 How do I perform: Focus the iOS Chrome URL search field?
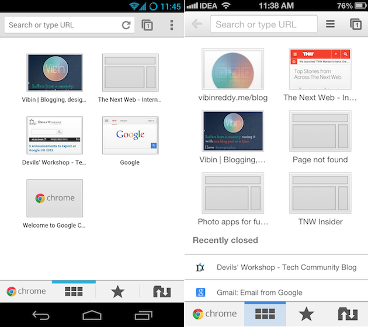coord(264,24)
